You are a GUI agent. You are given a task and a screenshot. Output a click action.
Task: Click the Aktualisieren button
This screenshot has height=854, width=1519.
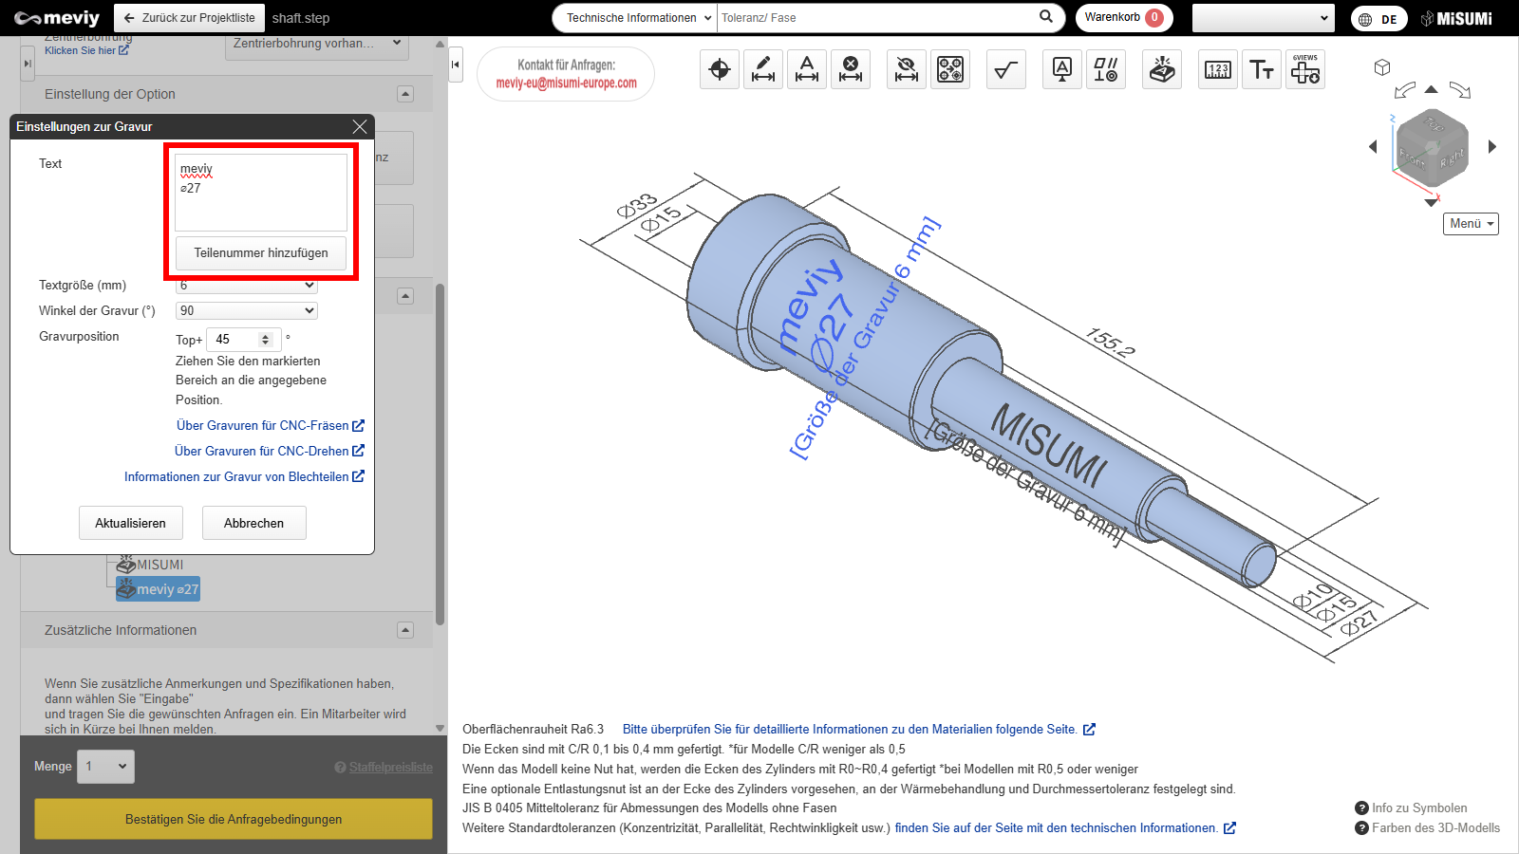coord(130,523)
